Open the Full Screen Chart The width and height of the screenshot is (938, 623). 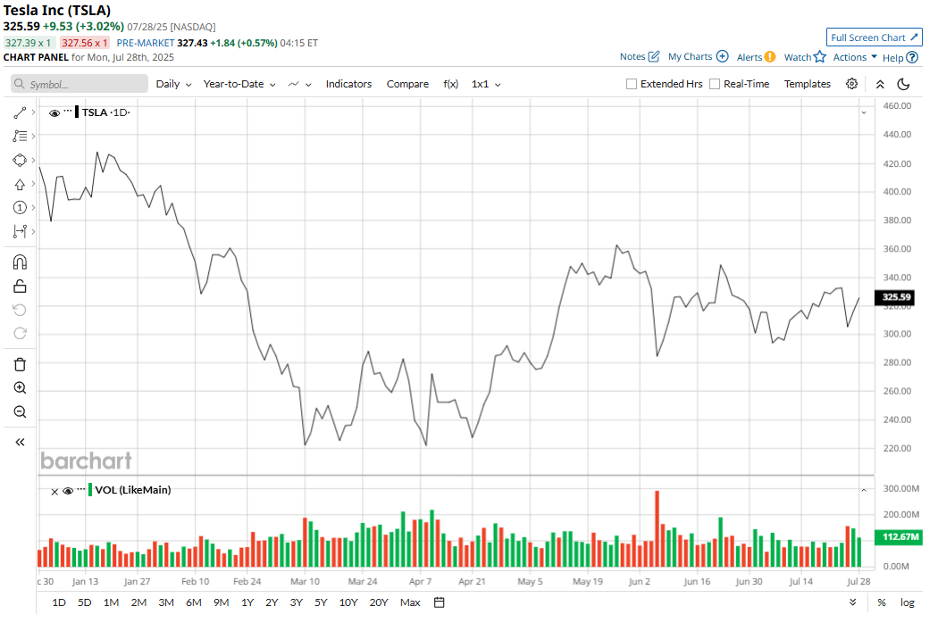(874, 37)
